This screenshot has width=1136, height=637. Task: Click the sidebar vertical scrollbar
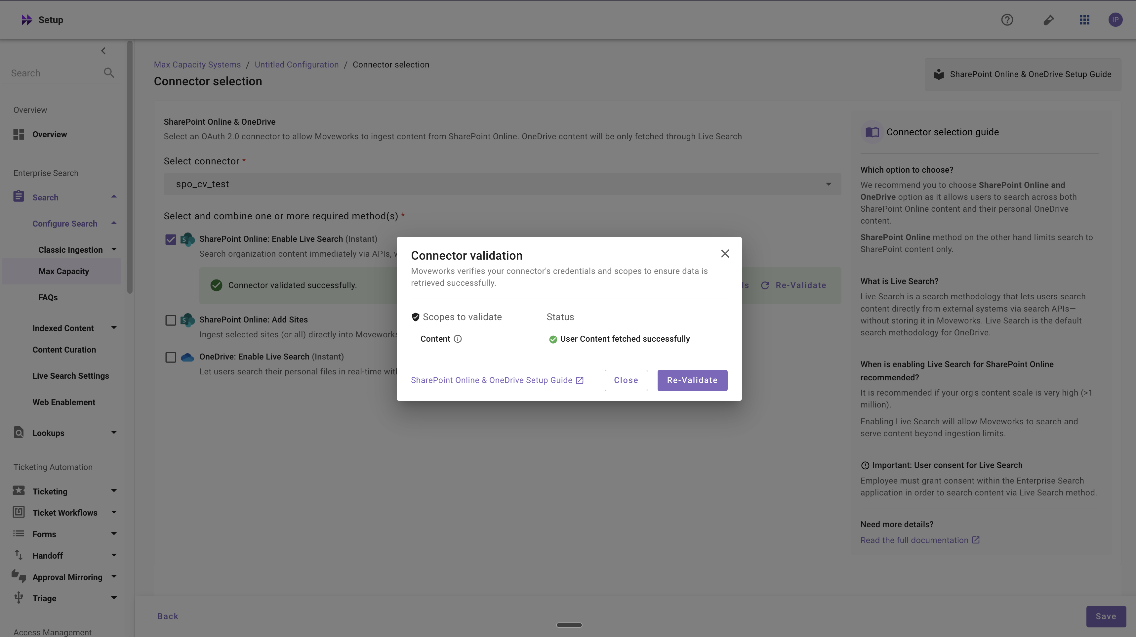tap(130, 168)
